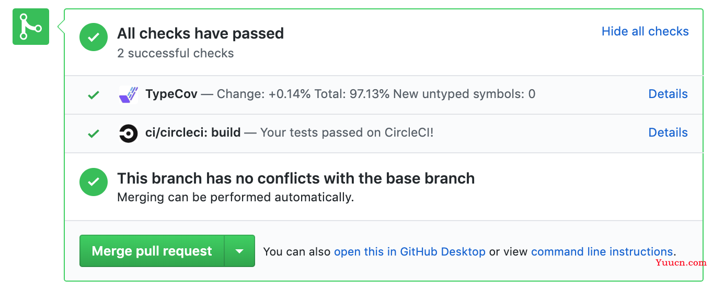Viewport: 713px width, 291px height.
Task: Open Details for the TypeCov check
Action: click(668, 94)
